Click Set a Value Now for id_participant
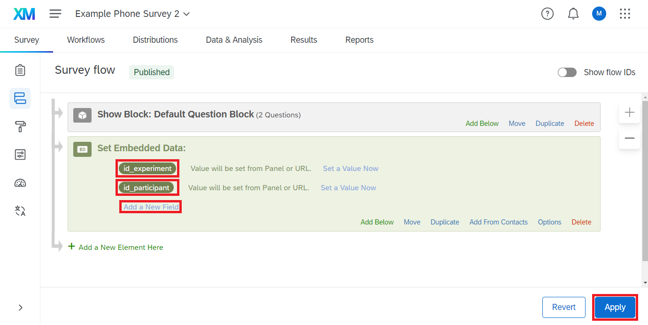 tap(348, 188)
